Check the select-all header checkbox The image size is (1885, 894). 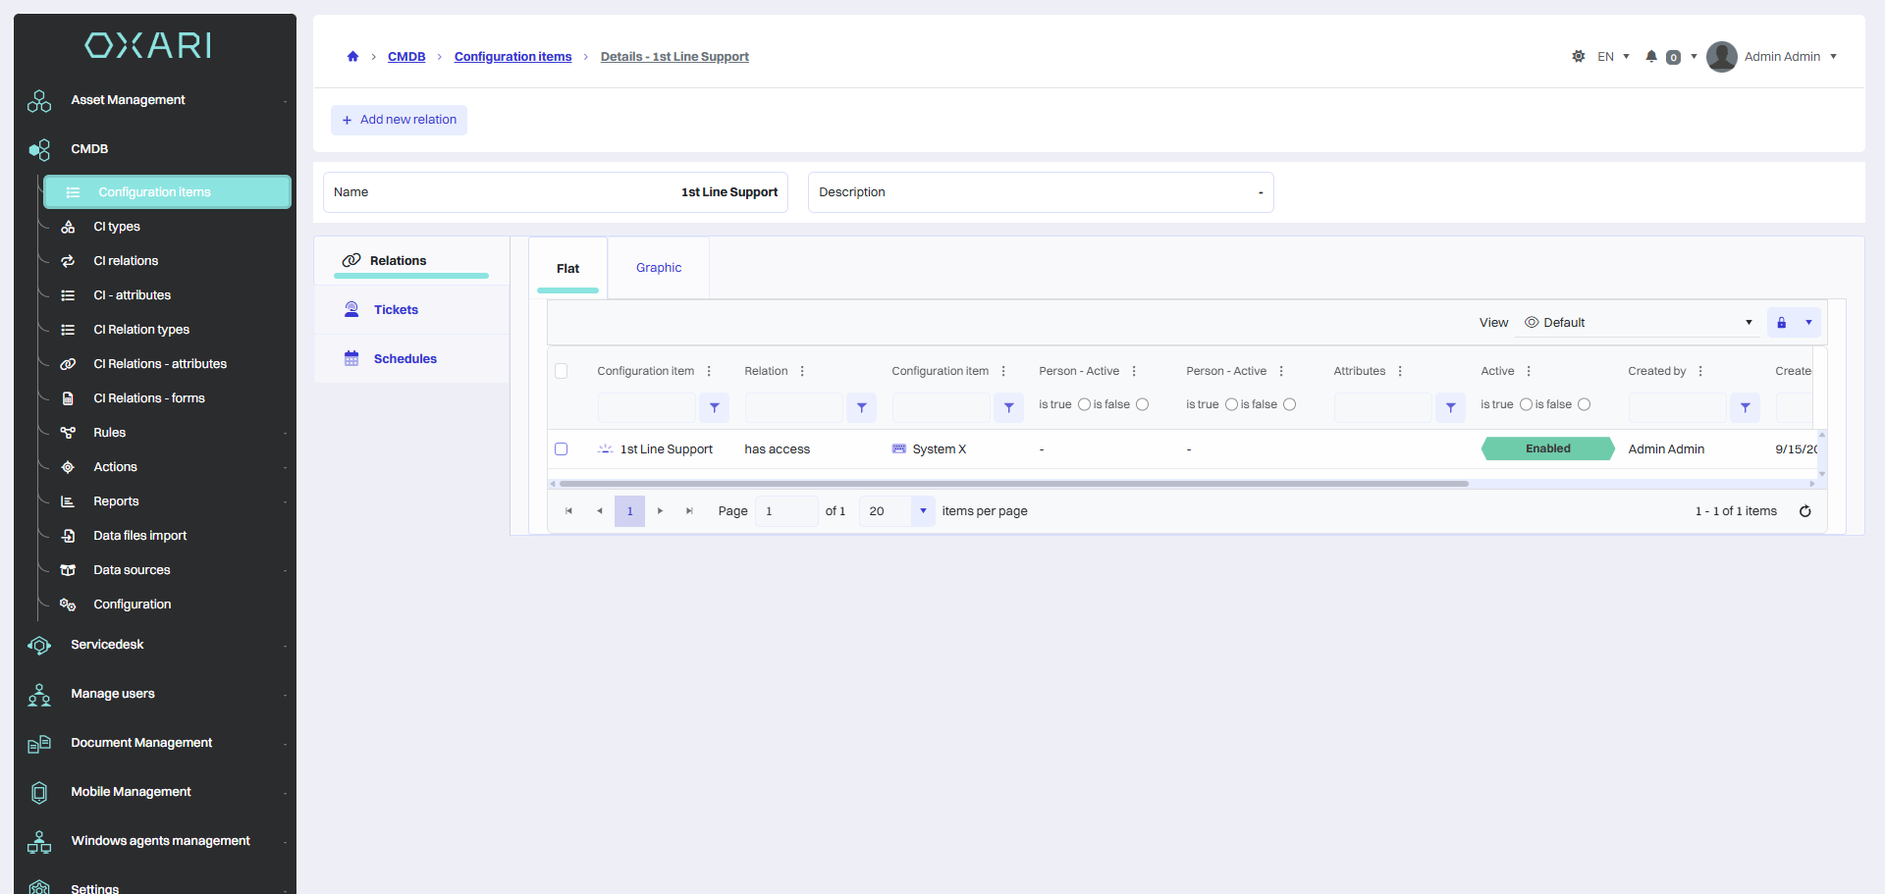tap(562, 371)
